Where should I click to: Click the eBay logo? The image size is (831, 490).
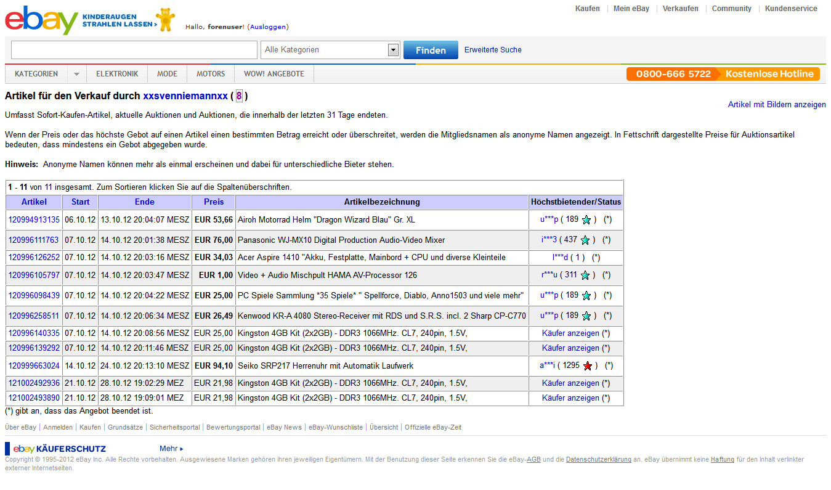[x=41, y=19]
